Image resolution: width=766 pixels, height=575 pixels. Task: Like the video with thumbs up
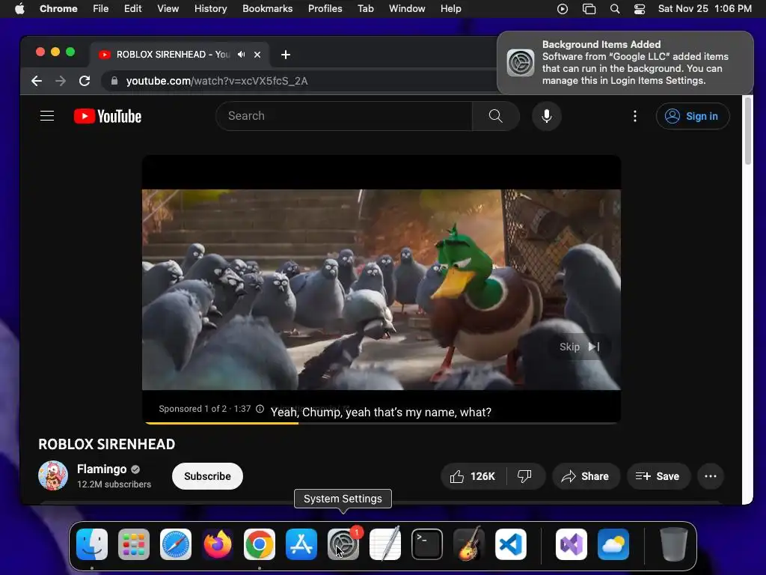pyautogui.click(x=473, y=476)
